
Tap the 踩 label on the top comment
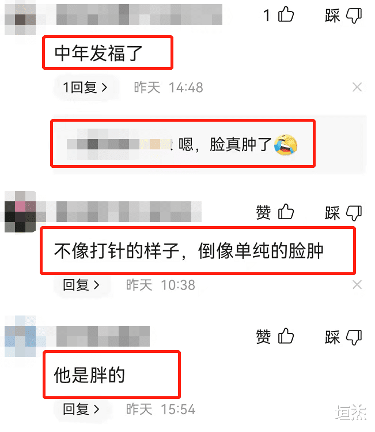pyautogui.click(x=332, y=16)
